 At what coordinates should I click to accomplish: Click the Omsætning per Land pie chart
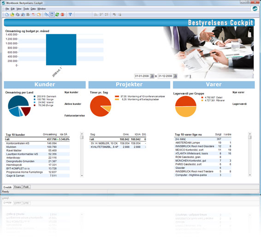pos(19,106)
